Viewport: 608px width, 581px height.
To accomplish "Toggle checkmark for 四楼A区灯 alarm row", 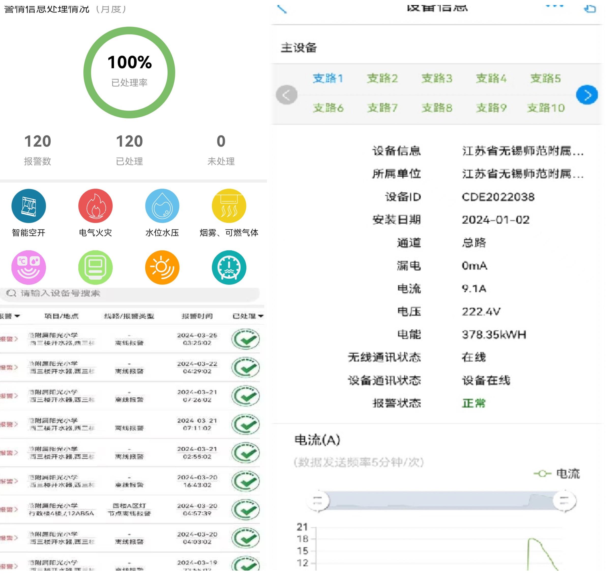I will (246, 510).
